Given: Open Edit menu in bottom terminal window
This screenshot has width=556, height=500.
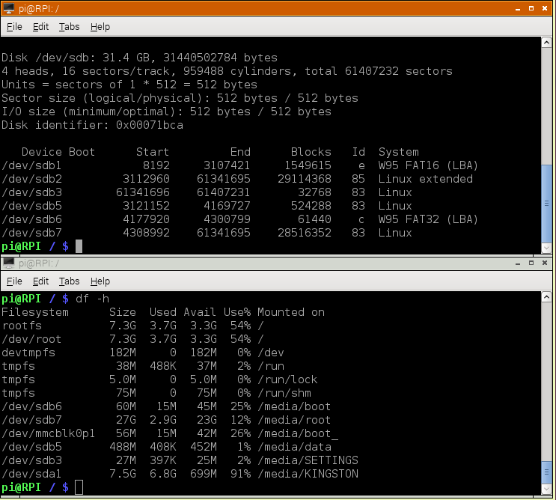Looking at the screenshot, I should [x=40, y=281].
